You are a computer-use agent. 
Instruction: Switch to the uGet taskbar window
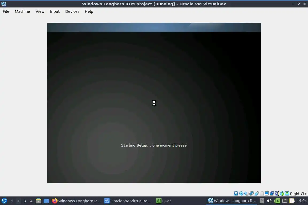click(x=164, y=201)
